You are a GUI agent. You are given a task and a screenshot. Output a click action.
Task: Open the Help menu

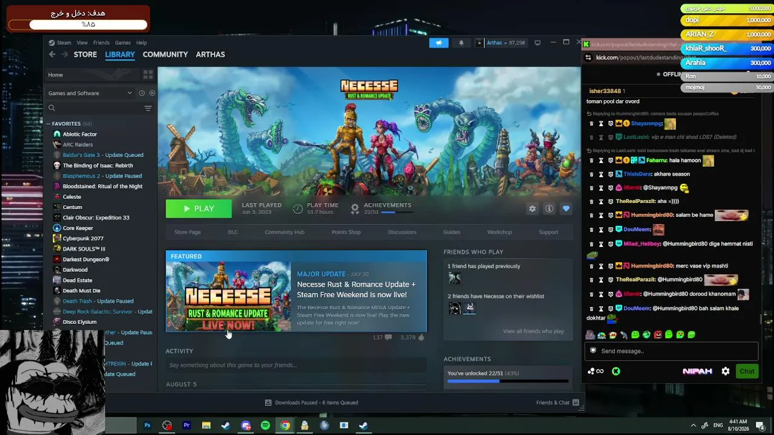point(141,43)
